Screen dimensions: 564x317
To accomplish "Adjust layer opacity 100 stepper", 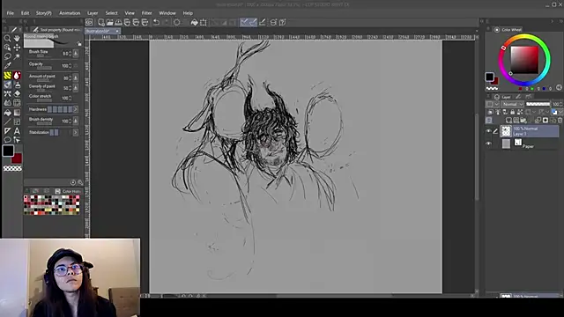I will (560, 104).
